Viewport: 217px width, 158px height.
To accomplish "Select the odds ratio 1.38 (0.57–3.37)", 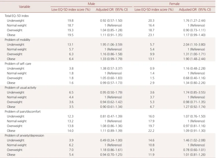I will coord(111,69).
